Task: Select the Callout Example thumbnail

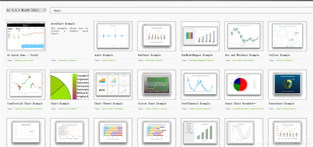Action: coord(287,36)
